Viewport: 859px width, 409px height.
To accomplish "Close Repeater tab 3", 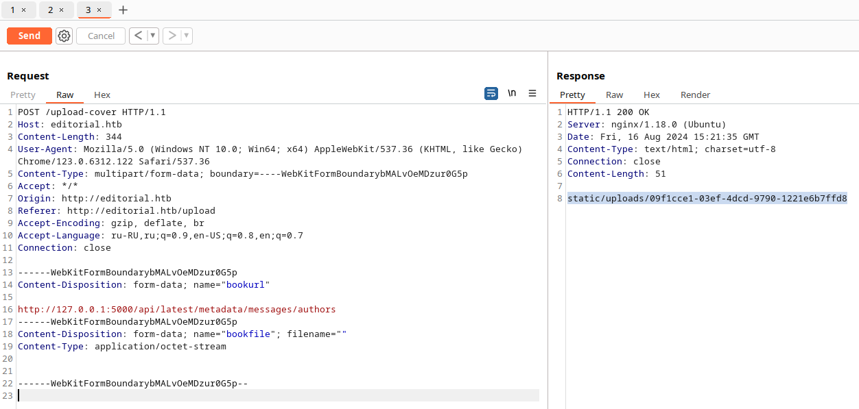I will (99, 10).
